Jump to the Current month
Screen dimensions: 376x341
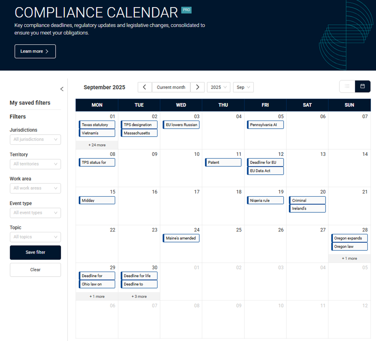[171, 87]
